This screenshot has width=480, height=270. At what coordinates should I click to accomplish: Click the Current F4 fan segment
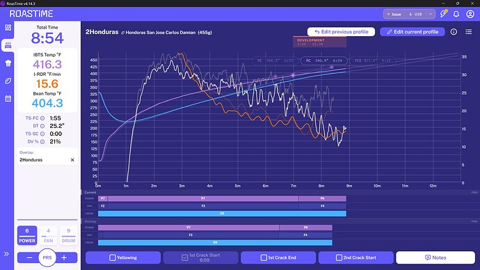(322, 206)
